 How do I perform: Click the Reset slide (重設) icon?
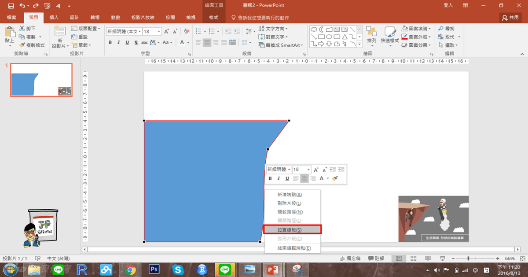tap(74, 37)
